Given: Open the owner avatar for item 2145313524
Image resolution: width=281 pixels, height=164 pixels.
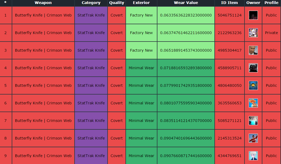Looking at the screenshot, I should pyautogui.click(x=253, y=138).
